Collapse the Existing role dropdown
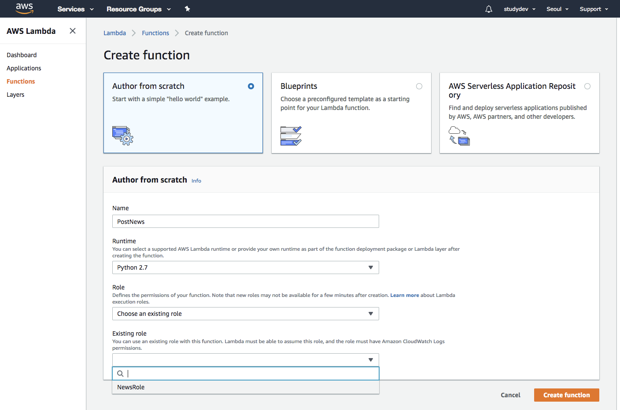 point(246,360)
